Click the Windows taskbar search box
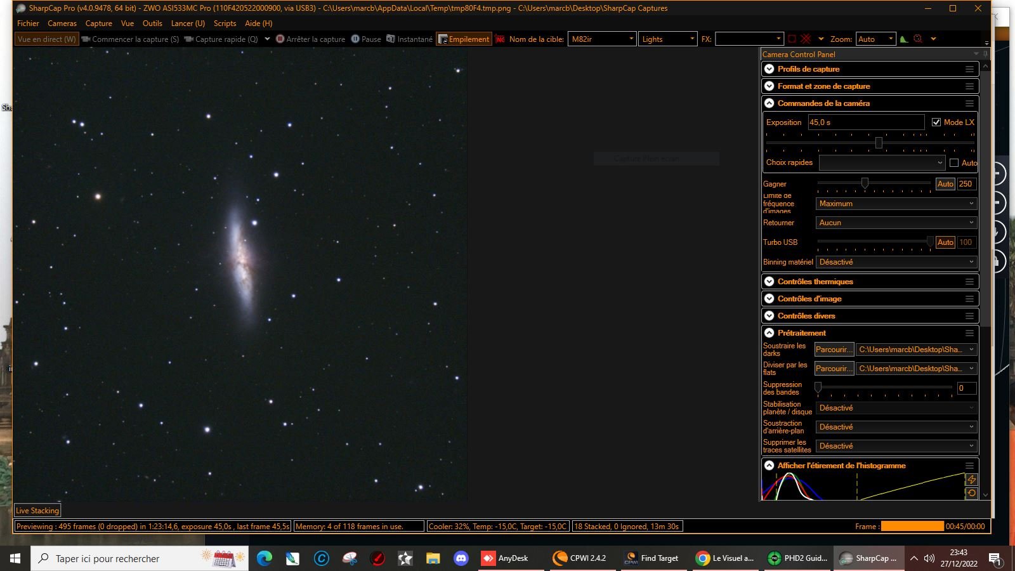Viewport: 1015px width, 571px height. tap(140, 558)
